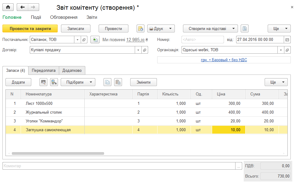The width and height of the screenshot is (295, 183).
Task: Click the barcode search icon
Action: tap(43, 82)
